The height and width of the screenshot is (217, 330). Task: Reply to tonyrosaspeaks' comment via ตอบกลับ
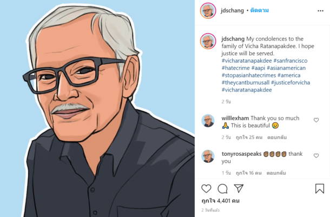(x=276, y=173)
